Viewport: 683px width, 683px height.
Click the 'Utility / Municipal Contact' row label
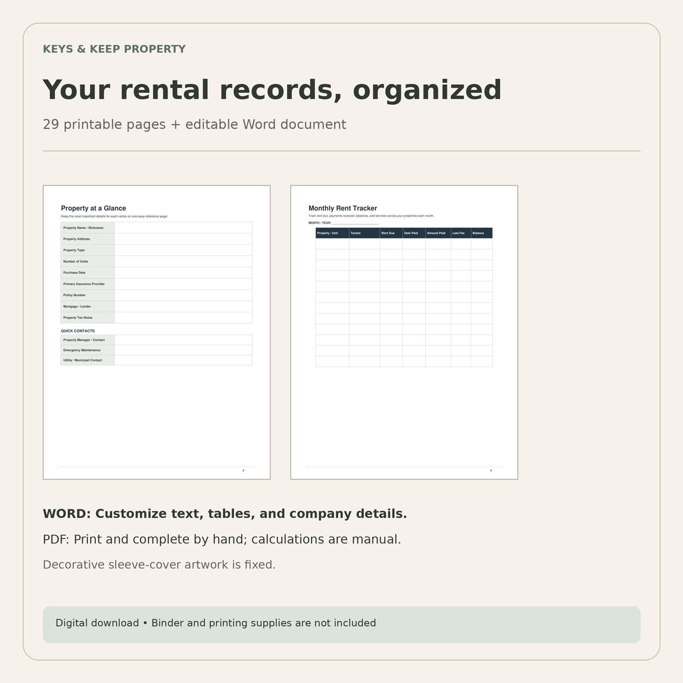coord(88,360)
